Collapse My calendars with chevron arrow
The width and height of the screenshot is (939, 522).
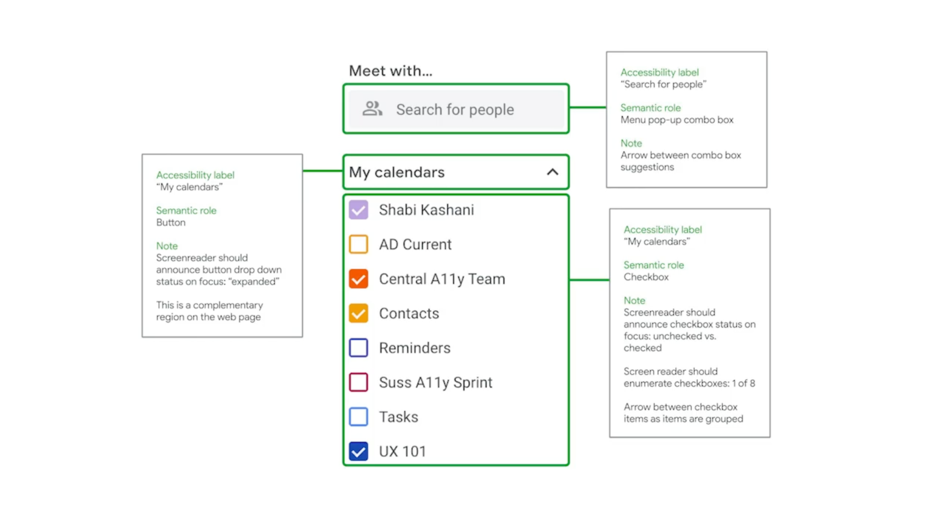point(552,172)
